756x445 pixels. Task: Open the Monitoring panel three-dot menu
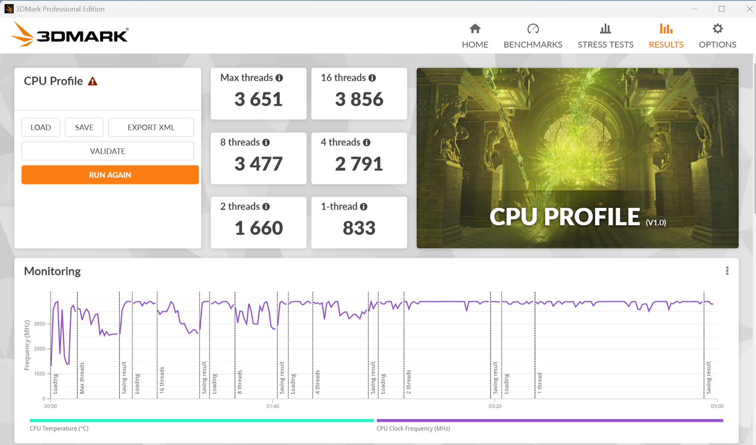pyautogui.click(x=727, y=271)
